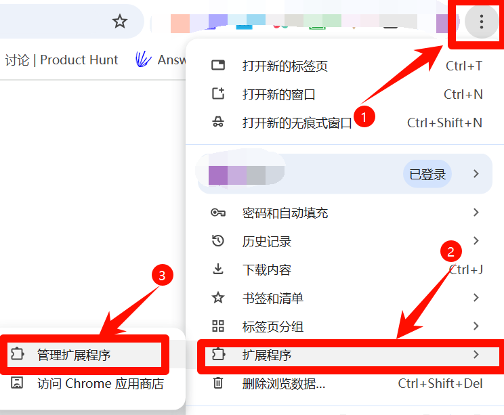Click the 已登录 profile status badge

(x=427, y=174)
